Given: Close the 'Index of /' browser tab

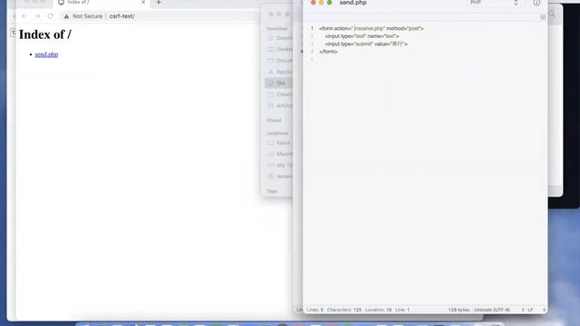Looking at the screenshot, I should (143, 3).
